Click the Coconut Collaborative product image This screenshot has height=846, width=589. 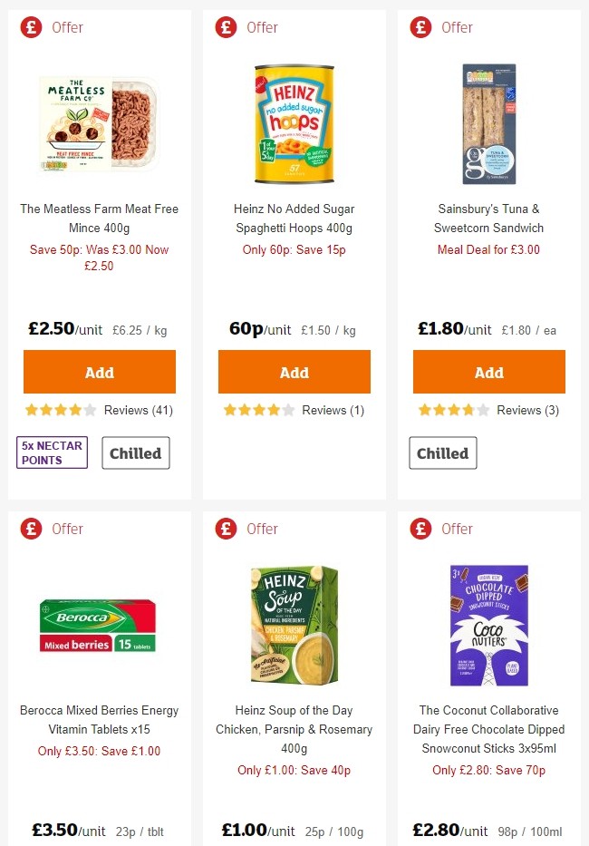click(x=488, y=623)
